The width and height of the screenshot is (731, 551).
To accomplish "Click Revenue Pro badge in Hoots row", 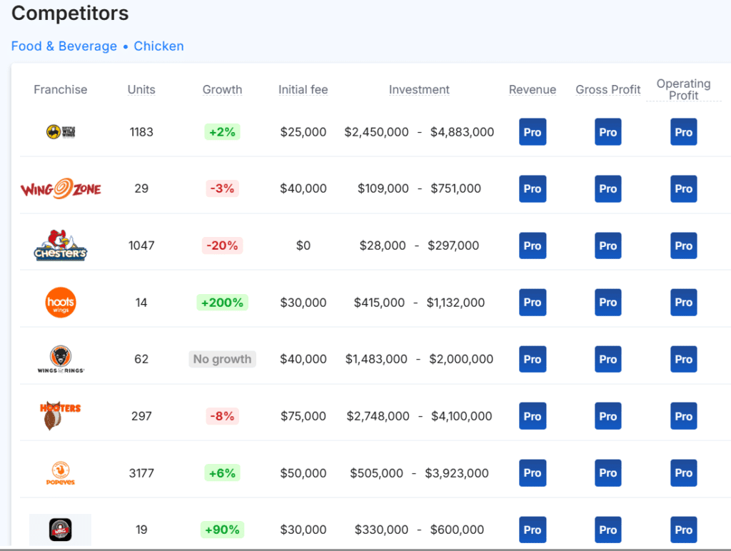I will (533, 303).
